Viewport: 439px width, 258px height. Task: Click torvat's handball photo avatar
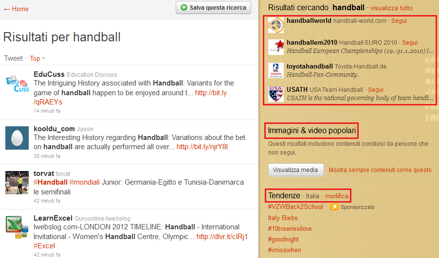pos(17,183)
